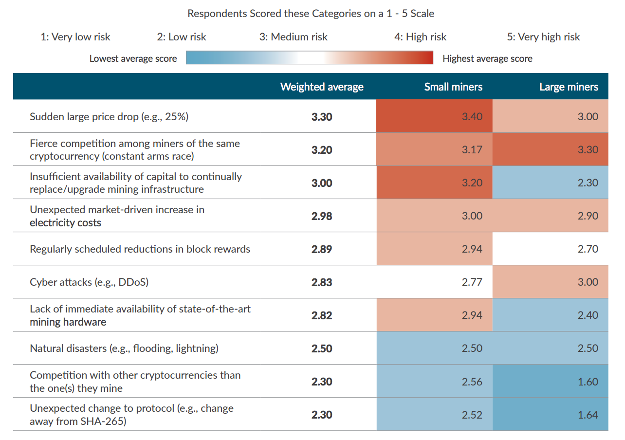Image resolution: width=625 pixels, height=440 pixels.
Task: Select the large miners 1.64 protocol cell
Action: (x=550, y=415)
